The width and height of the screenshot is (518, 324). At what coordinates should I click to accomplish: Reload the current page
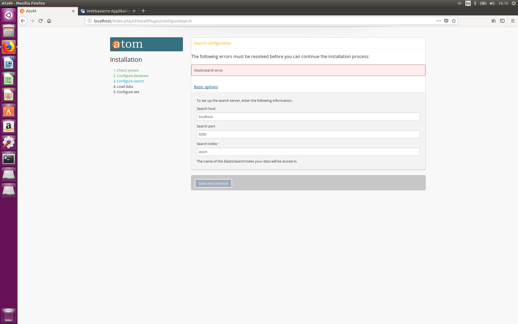coord(40,21)
